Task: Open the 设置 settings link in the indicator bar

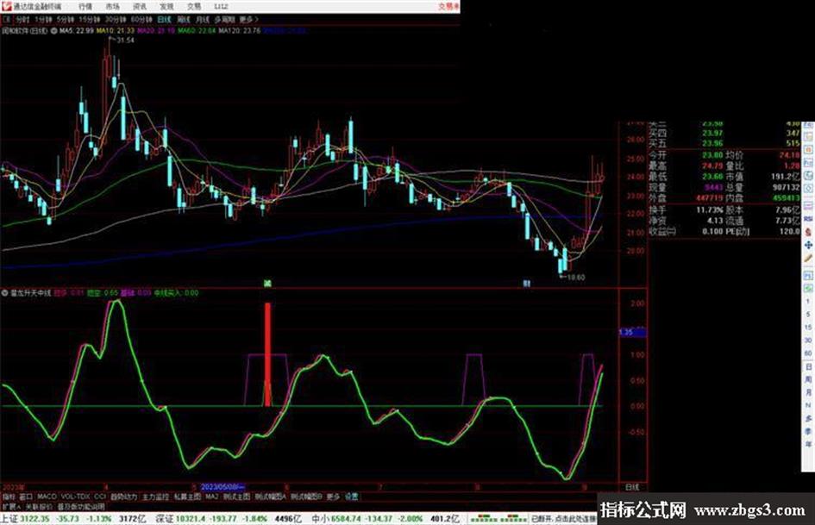Action: pos(352,497)
